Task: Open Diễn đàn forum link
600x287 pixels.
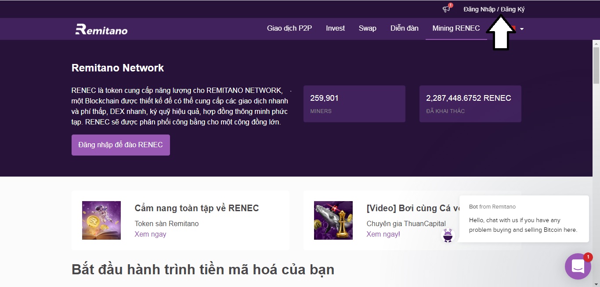Action: click(x=405, y=28)
